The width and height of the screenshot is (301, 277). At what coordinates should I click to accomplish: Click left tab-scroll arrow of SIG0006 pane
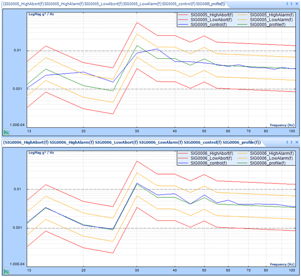(287, 142)
